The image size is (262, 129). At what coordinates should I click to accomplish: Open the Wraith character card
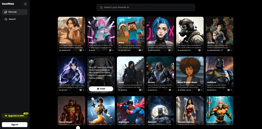pos(71,75)
